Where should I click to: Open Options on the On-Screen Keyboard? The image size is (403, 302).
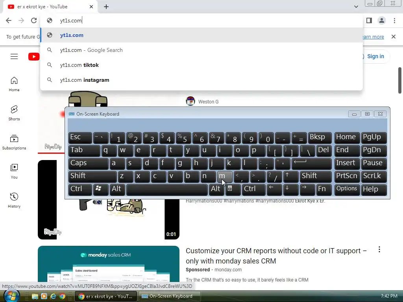[x=347, y=190]
